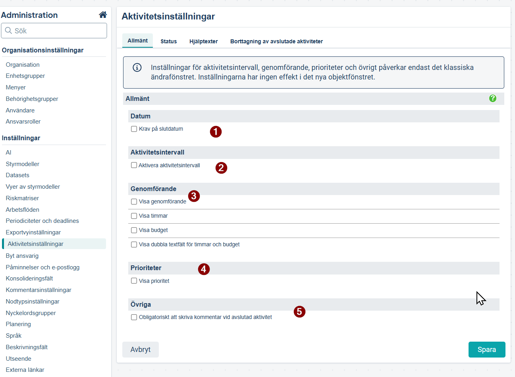Click the search magnifier icon in sidebar
This screenshot has height=377, width=515.
[8, 31]
